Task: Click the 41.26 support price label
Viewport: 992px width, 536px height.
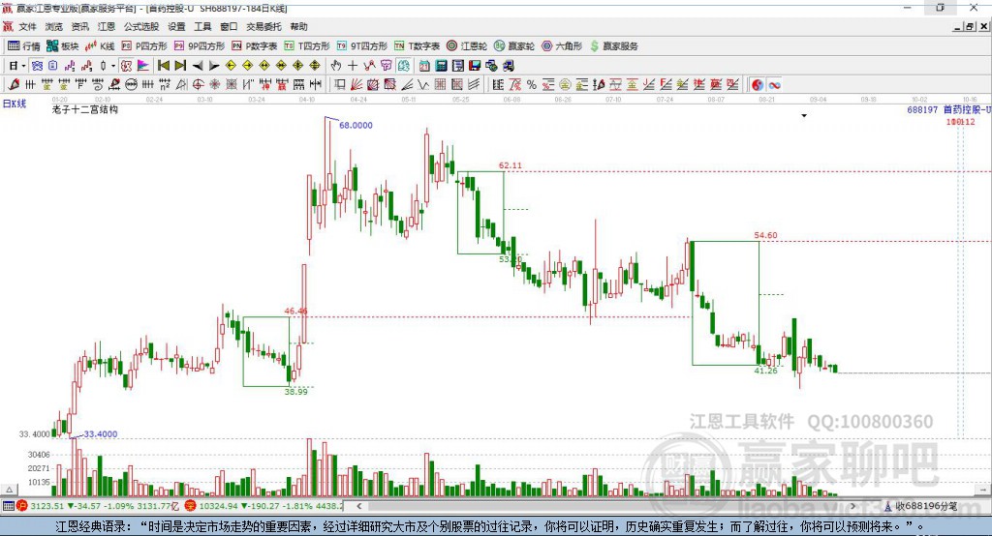Action: pyautogui.click(x=765, y=371)
